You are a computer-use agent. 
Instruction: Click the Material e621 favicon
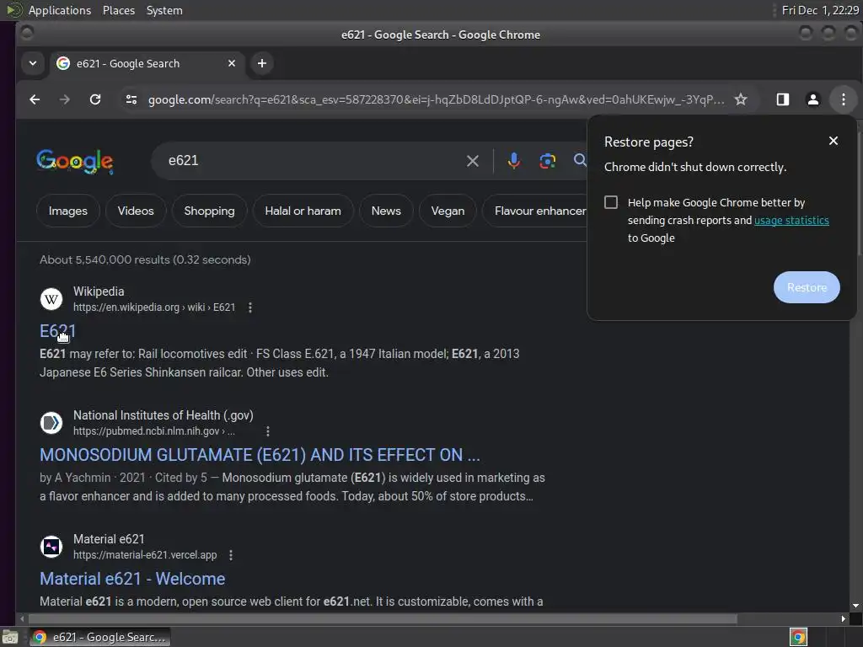click(51, 547)
